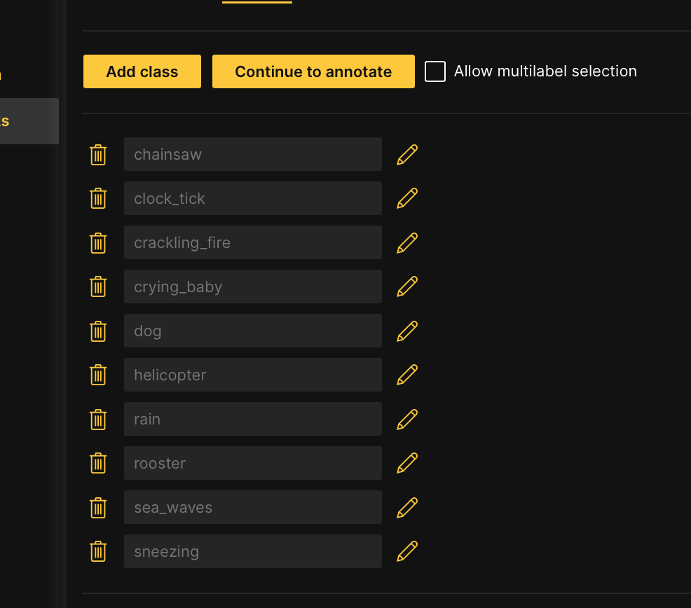Enable Allow multilabel selection
This screenshot has height=608, width=691.
coord(435,71)
